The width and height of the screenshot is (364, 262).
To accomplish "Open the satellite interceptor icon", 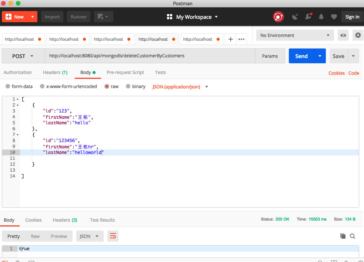I will coord(295,17).
